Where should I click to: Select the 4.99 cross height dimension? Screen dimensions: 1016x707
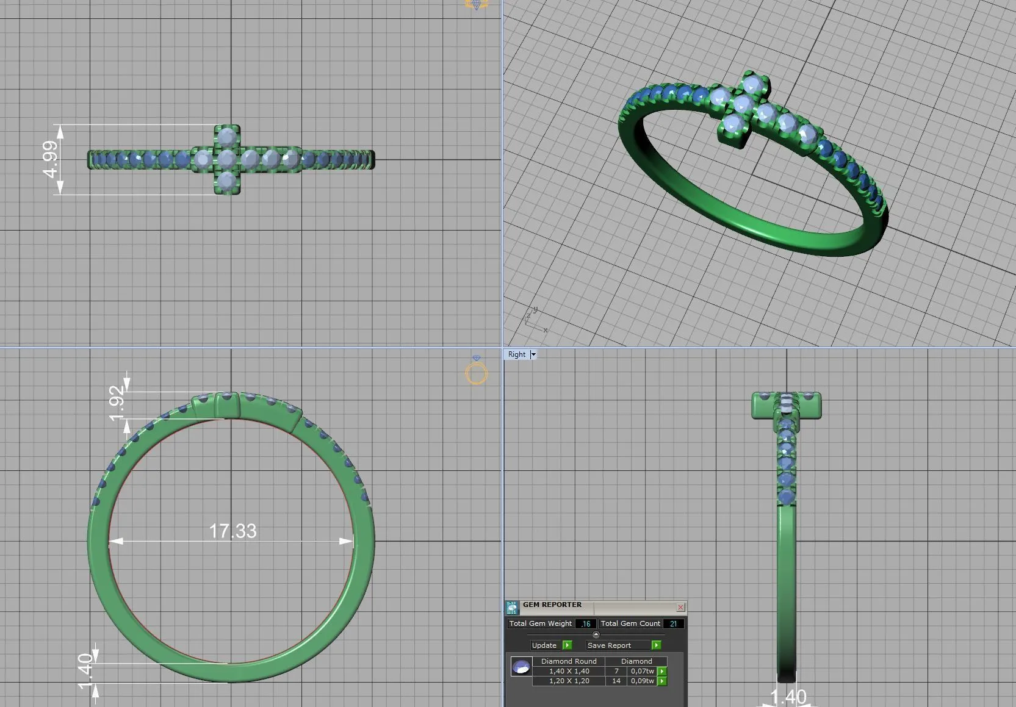pyautogui.click(x=51, y=159)
